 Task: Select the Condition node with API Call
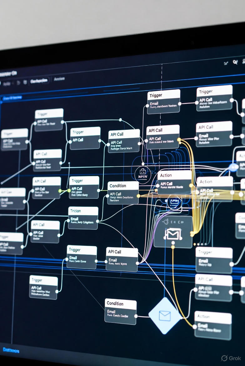click(123, 193)
